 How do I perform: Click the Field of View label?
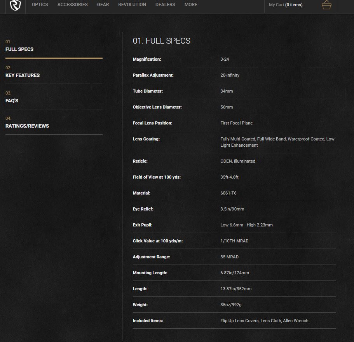coord(157,177)
